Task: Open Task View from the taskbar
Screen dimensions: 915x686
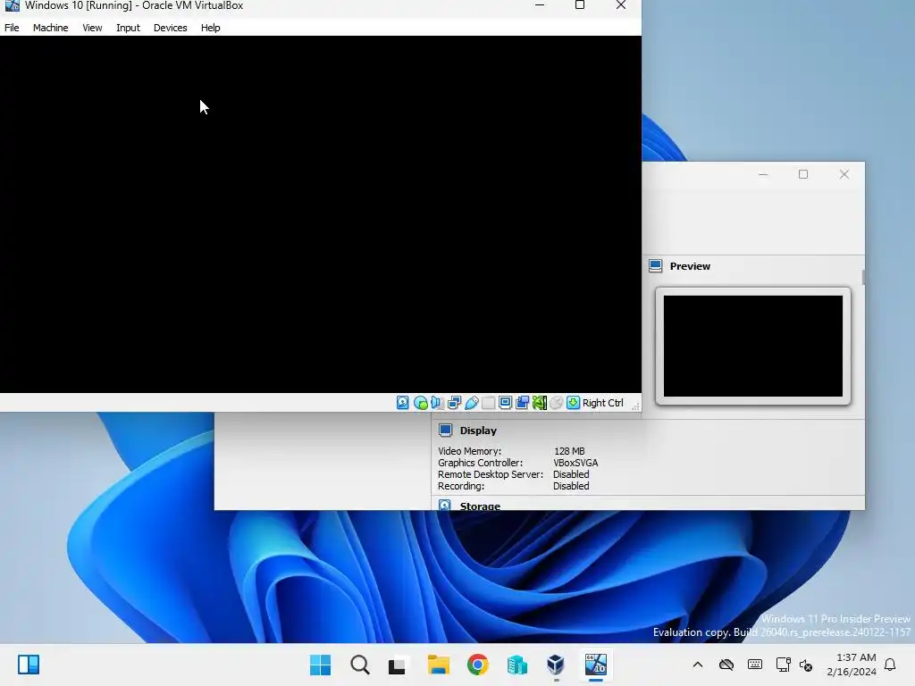Action: pos(399,665)
